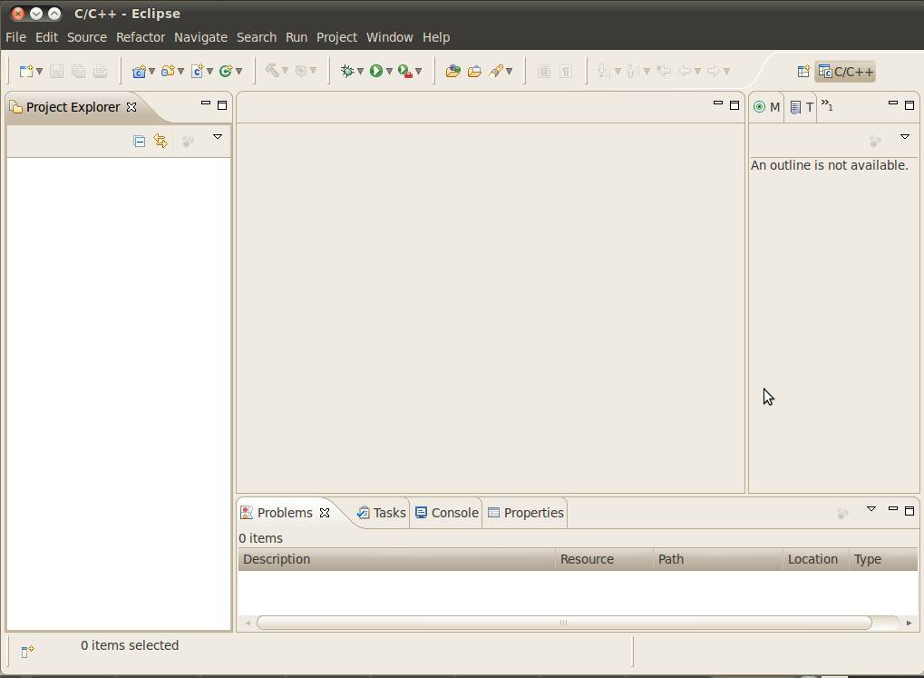The width and height of the screenshot is (924, 678).
Task: Sort by the Description column header
Action: pos(396,559)
